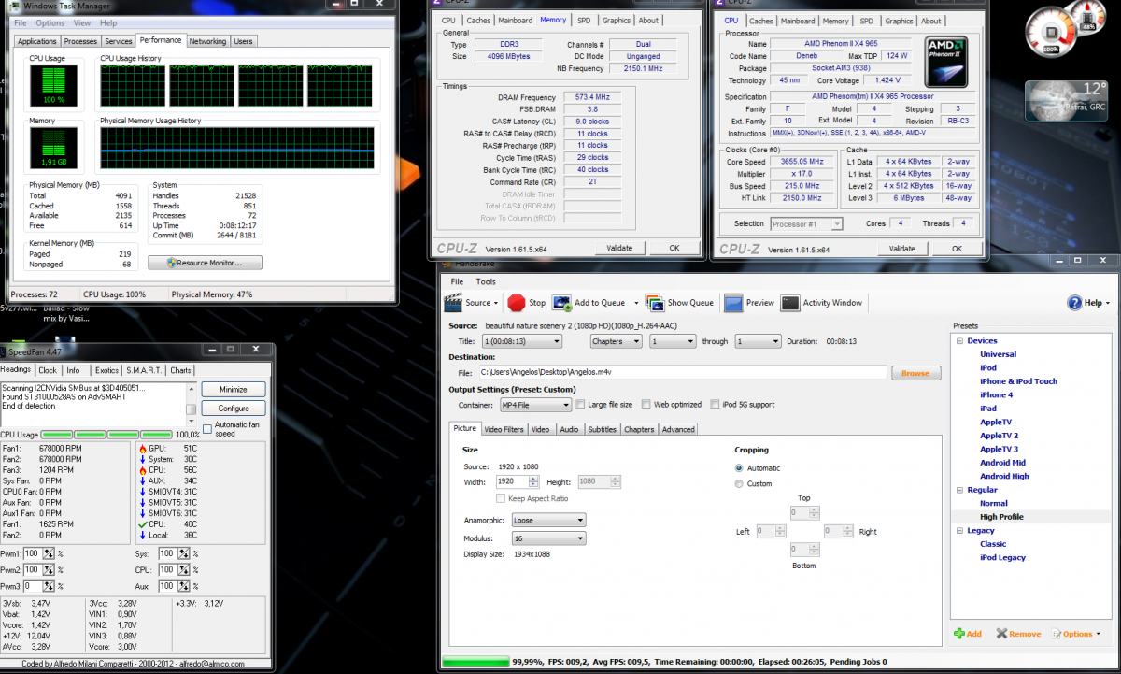Open the S.M.A.R.T. tab in SpeedFan

145,370
